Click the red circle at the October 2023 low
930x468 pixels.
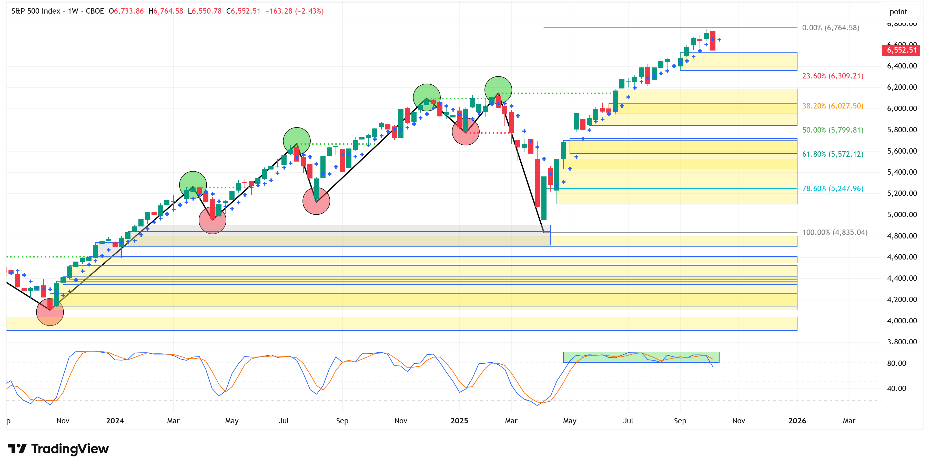point(50,312)
